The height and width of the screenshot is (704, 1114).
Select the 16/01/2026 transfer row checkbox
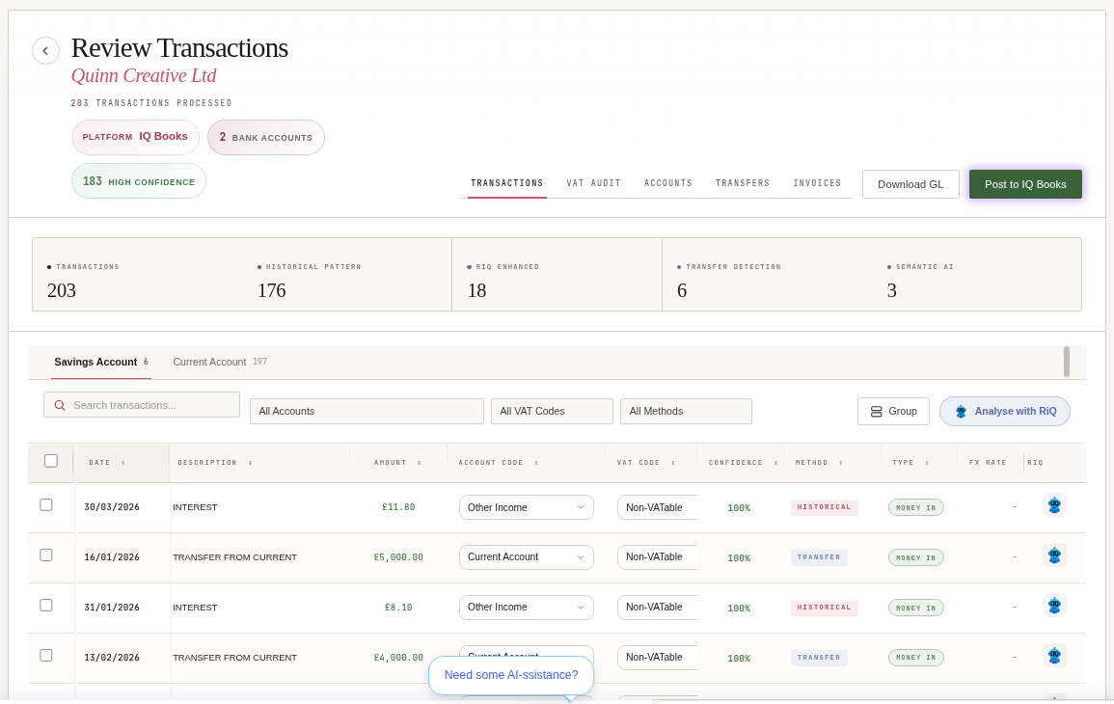[46, 555]
